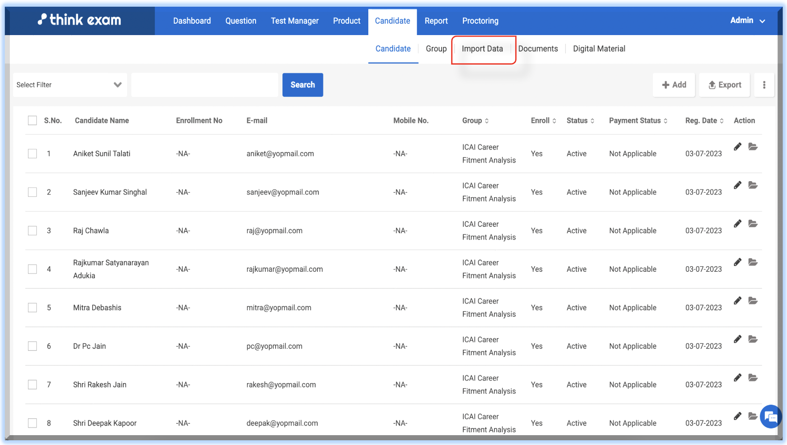The height and width of the screenshot is (445, 787).
Task: Click the blue Search button
Action: pyautogui.click(x=302, y=85)
